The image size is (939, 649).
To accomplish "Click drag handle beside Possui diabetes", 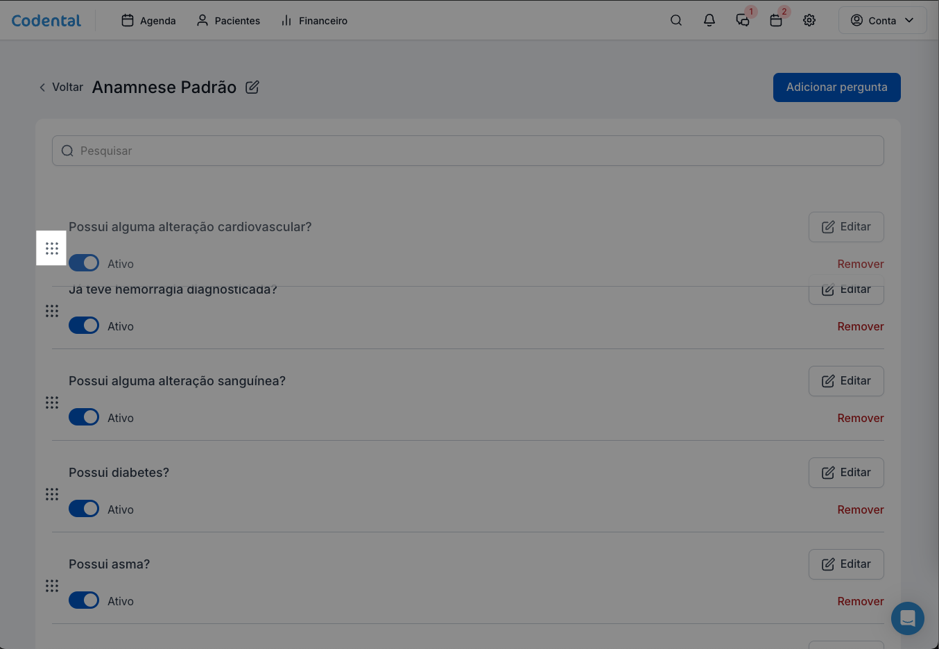I will tap(52, 494).
